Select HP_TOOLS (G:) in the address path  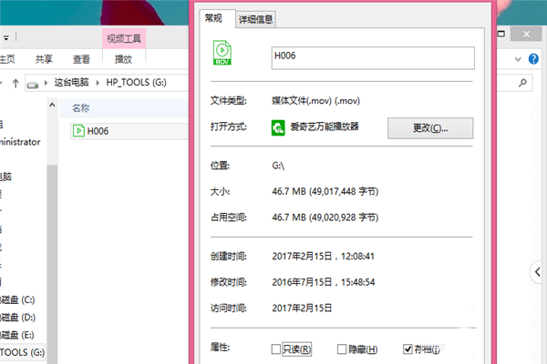click(x=136, y=82)
